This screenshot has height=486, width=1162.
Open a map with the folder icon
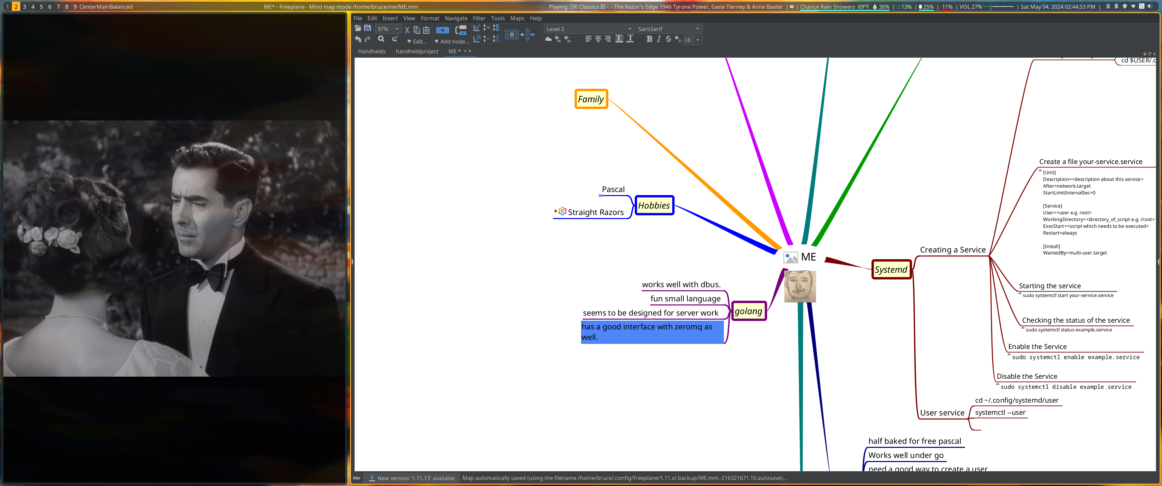[358, 28]
